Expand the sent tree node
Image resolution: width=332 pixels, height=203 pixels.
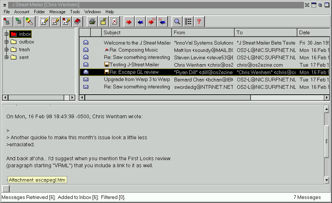(x=7, y=57)
